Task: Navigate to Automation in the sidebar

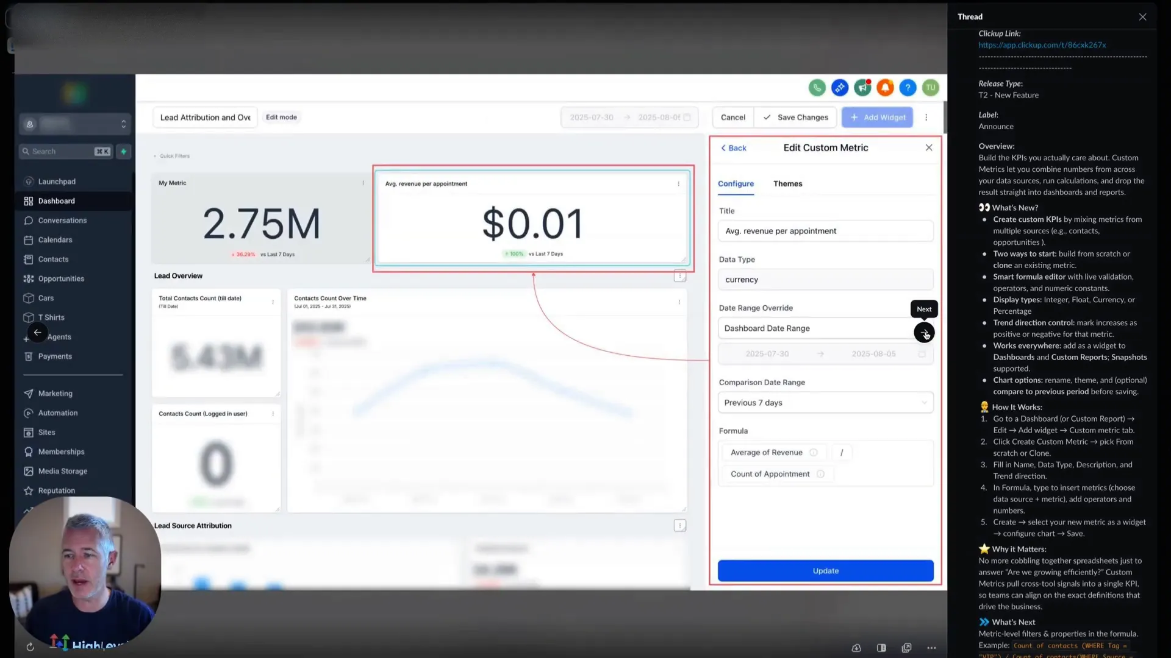Action: (57, 412)
